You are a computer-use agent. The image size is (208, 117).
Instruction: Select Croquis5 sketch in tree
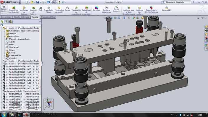pyautogui.click(x=13, y=58)
